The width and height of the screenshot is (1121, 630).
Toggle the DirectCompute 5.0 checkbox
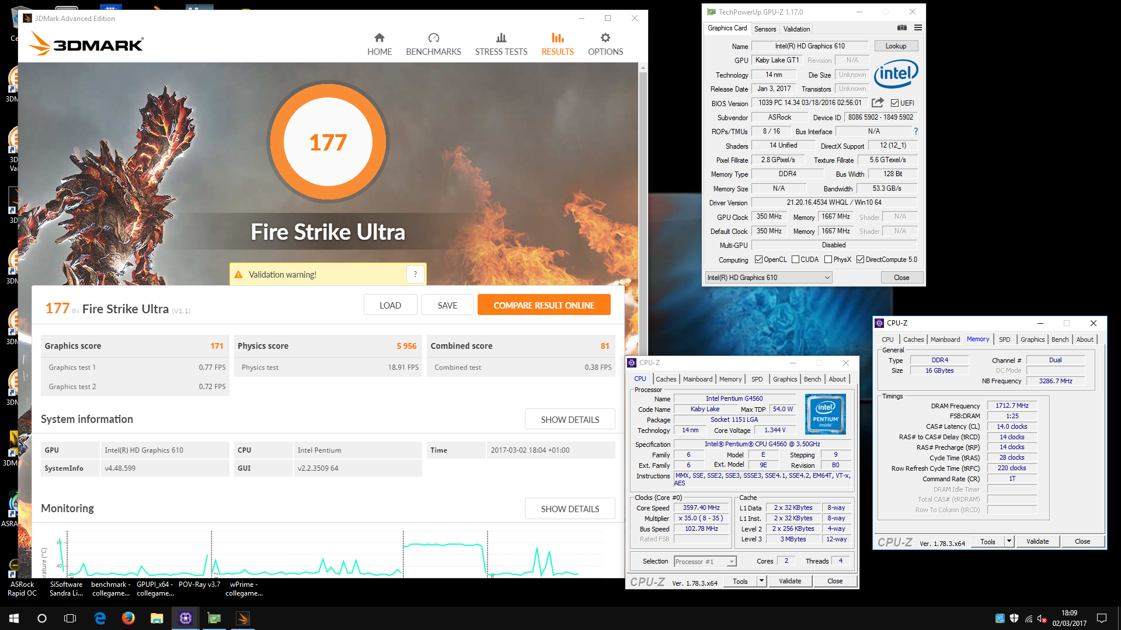tap(860, 260)
